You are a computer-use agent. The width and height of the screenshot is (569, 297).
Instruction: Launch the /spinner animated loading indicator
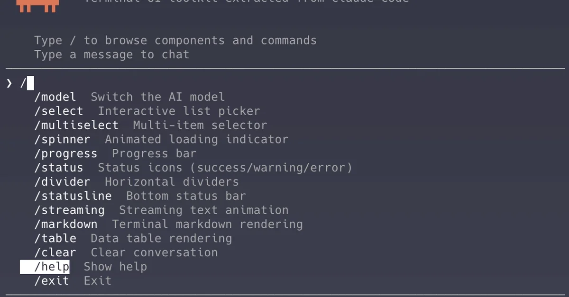point(62,139)
